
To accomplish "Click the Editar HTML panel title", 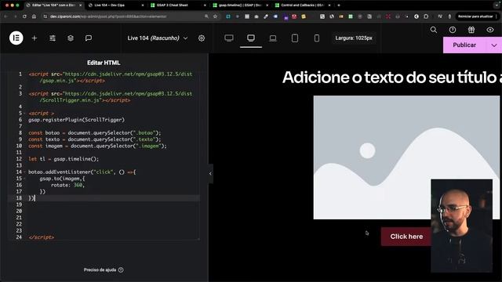I will [104, 63].
